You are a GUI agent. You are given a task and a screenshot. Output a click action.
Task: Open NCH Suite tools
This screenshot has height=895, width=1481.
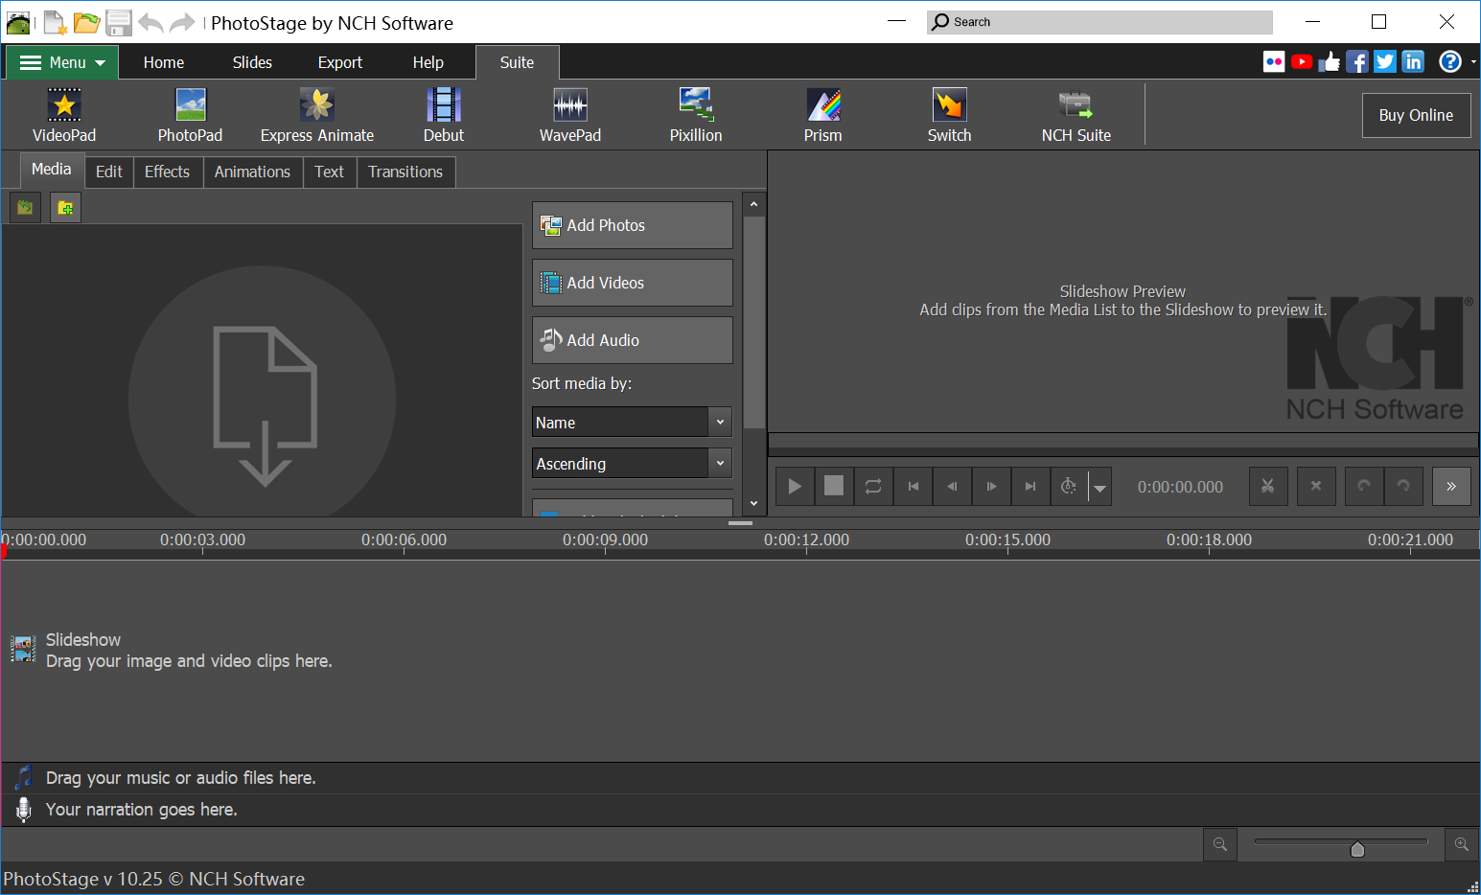[x=1076, y=115]
